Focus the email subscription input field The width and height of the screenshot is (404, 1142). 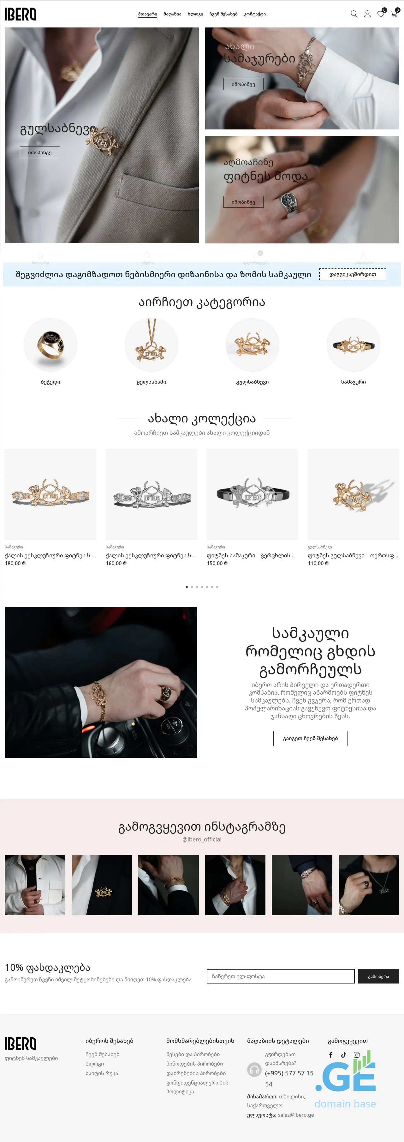[280, 976]
